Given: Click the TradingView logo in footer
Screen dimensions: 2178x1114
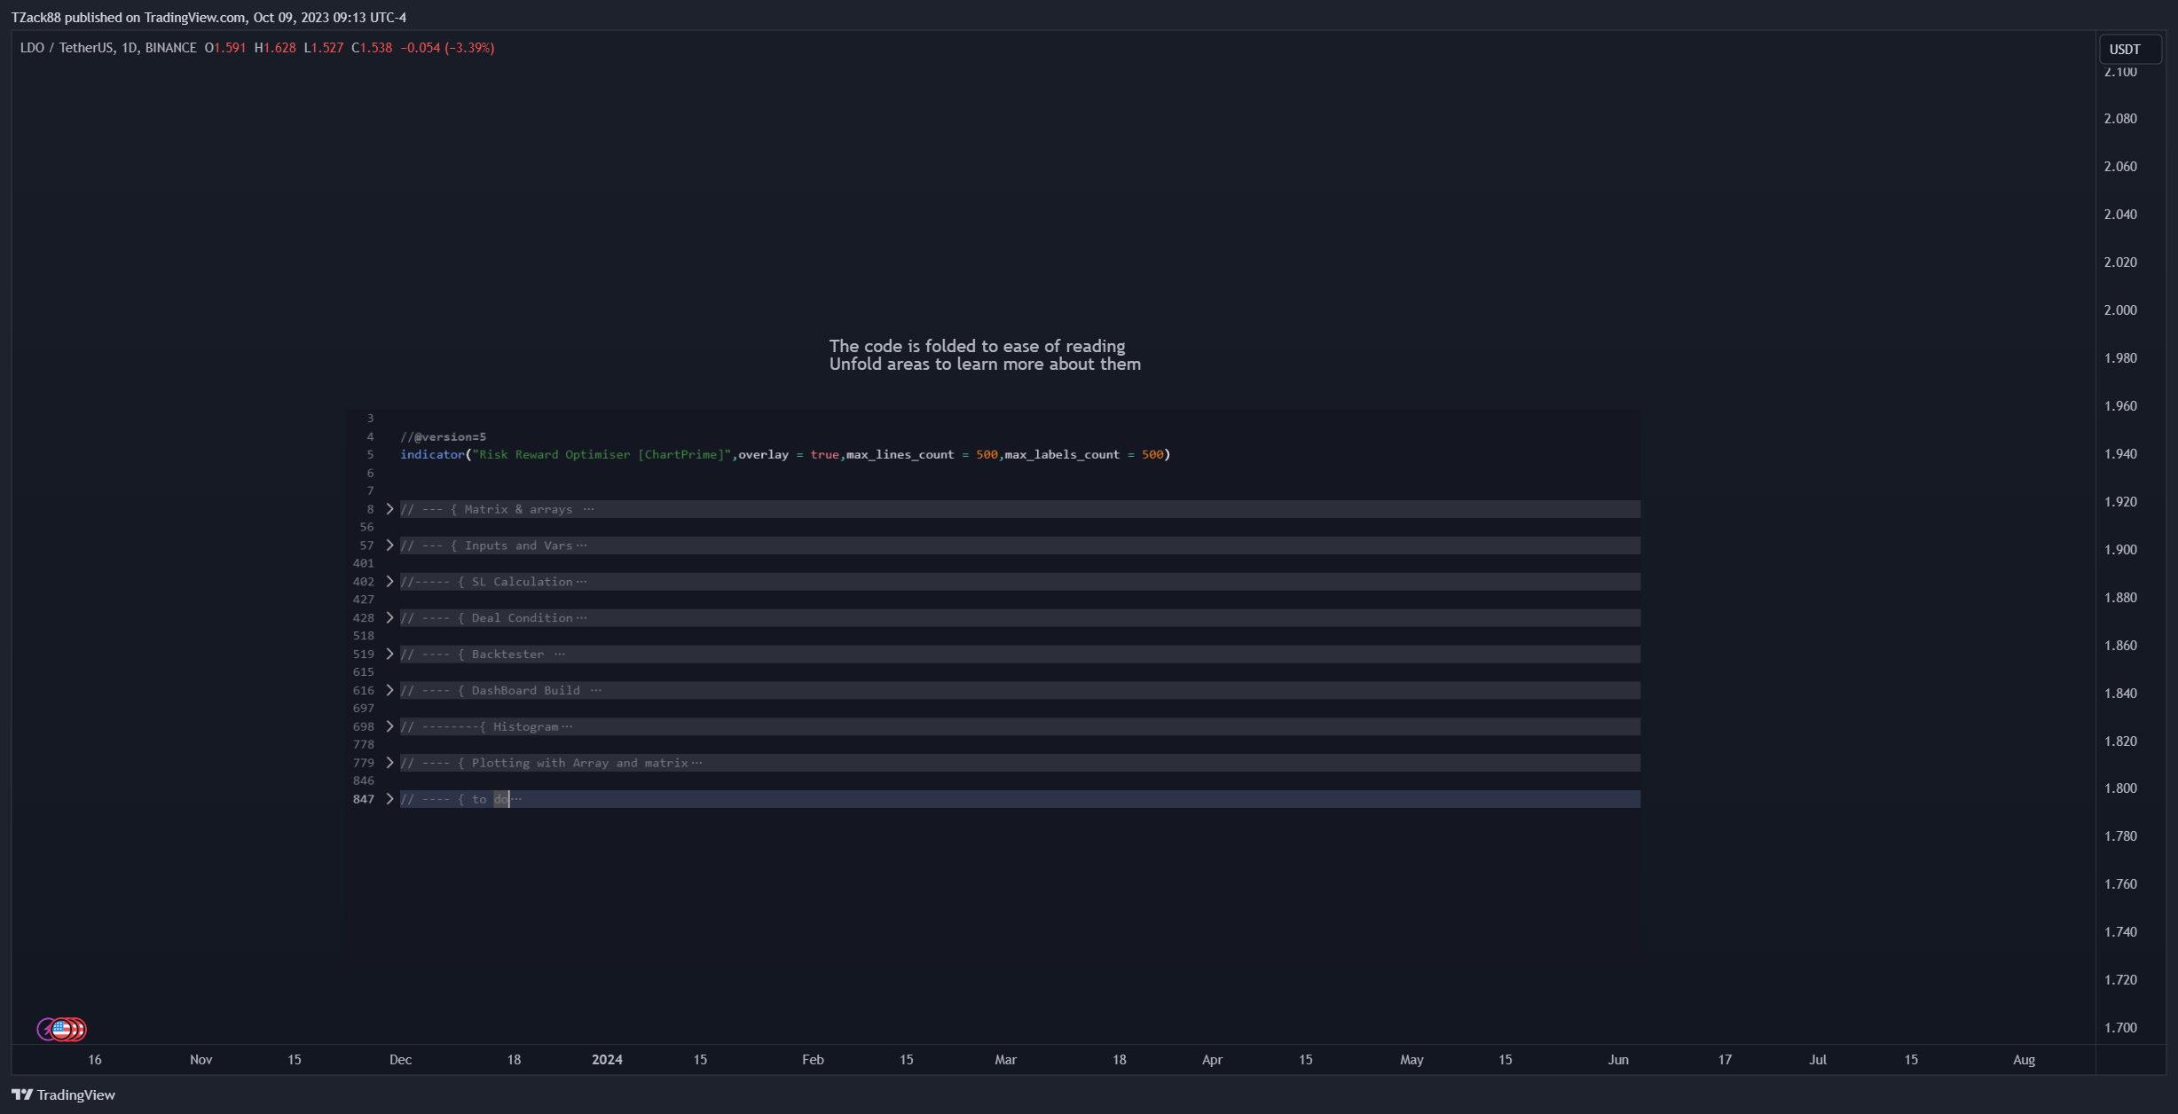Looking at the screenshot, I should pyautogui.click(x=63, y=1094).
